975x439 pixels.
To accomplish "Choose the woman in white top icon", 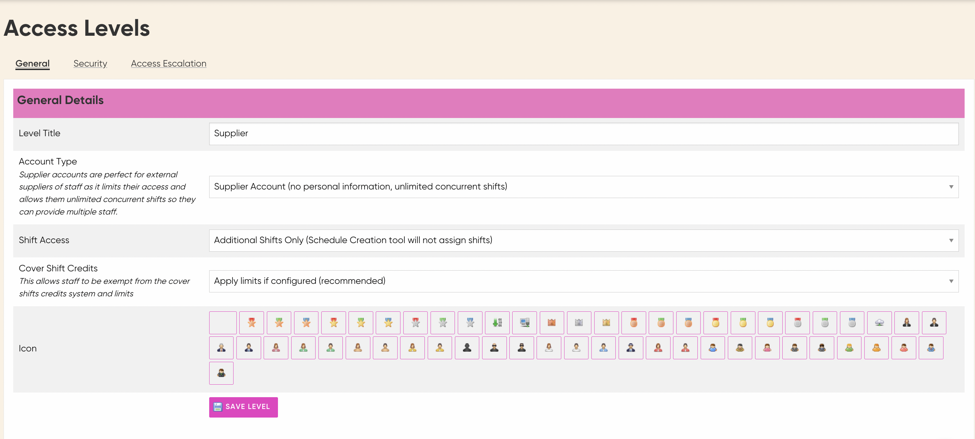I will (549, 348).
